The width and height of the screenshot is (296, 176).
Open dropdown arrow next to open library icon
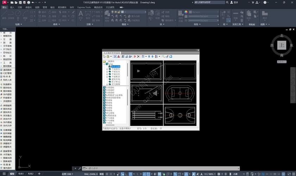111,56
